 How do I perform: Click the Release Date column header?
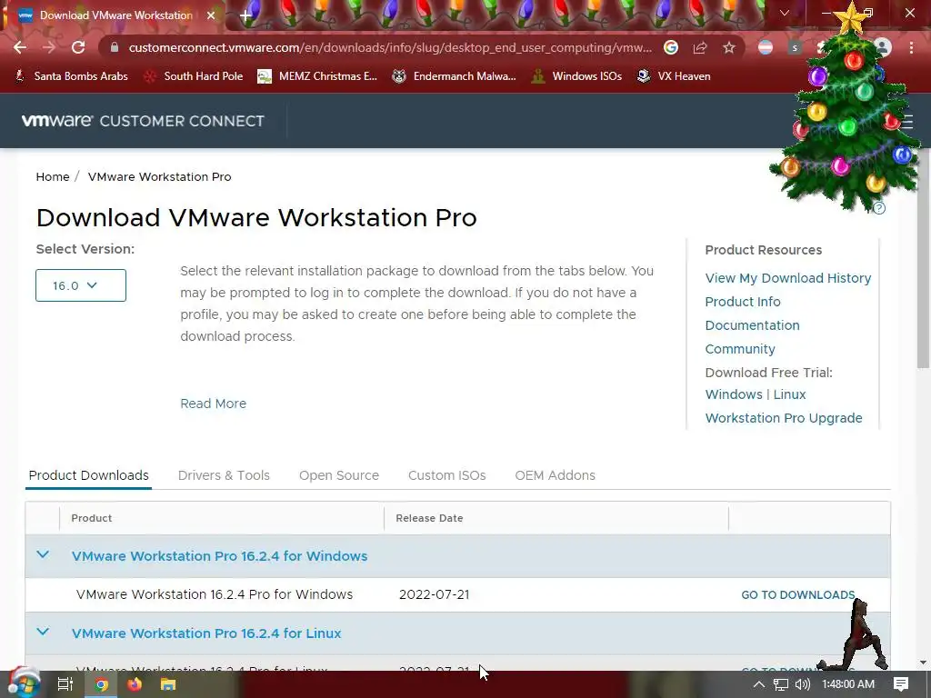(429, 518)
